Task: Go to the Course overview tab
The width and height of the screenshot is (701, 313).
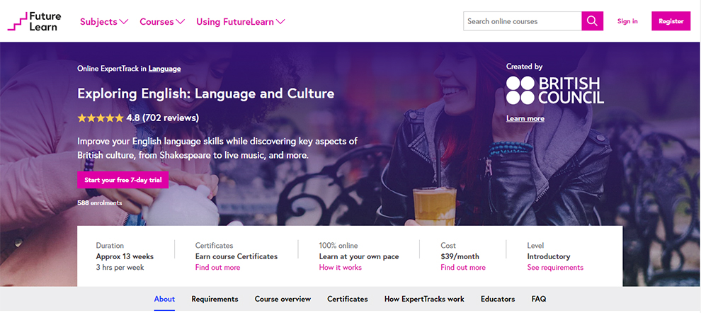Action: (283, 299)
